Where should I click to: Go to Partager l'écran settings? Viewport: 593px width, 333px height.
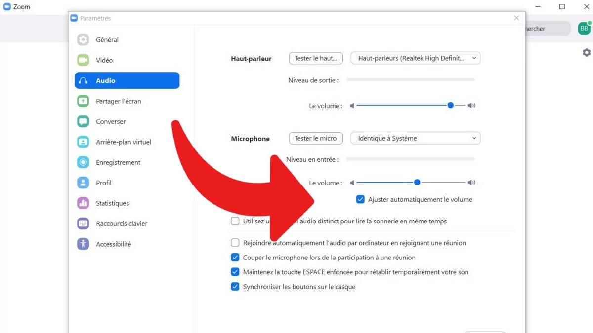point(127,101)
